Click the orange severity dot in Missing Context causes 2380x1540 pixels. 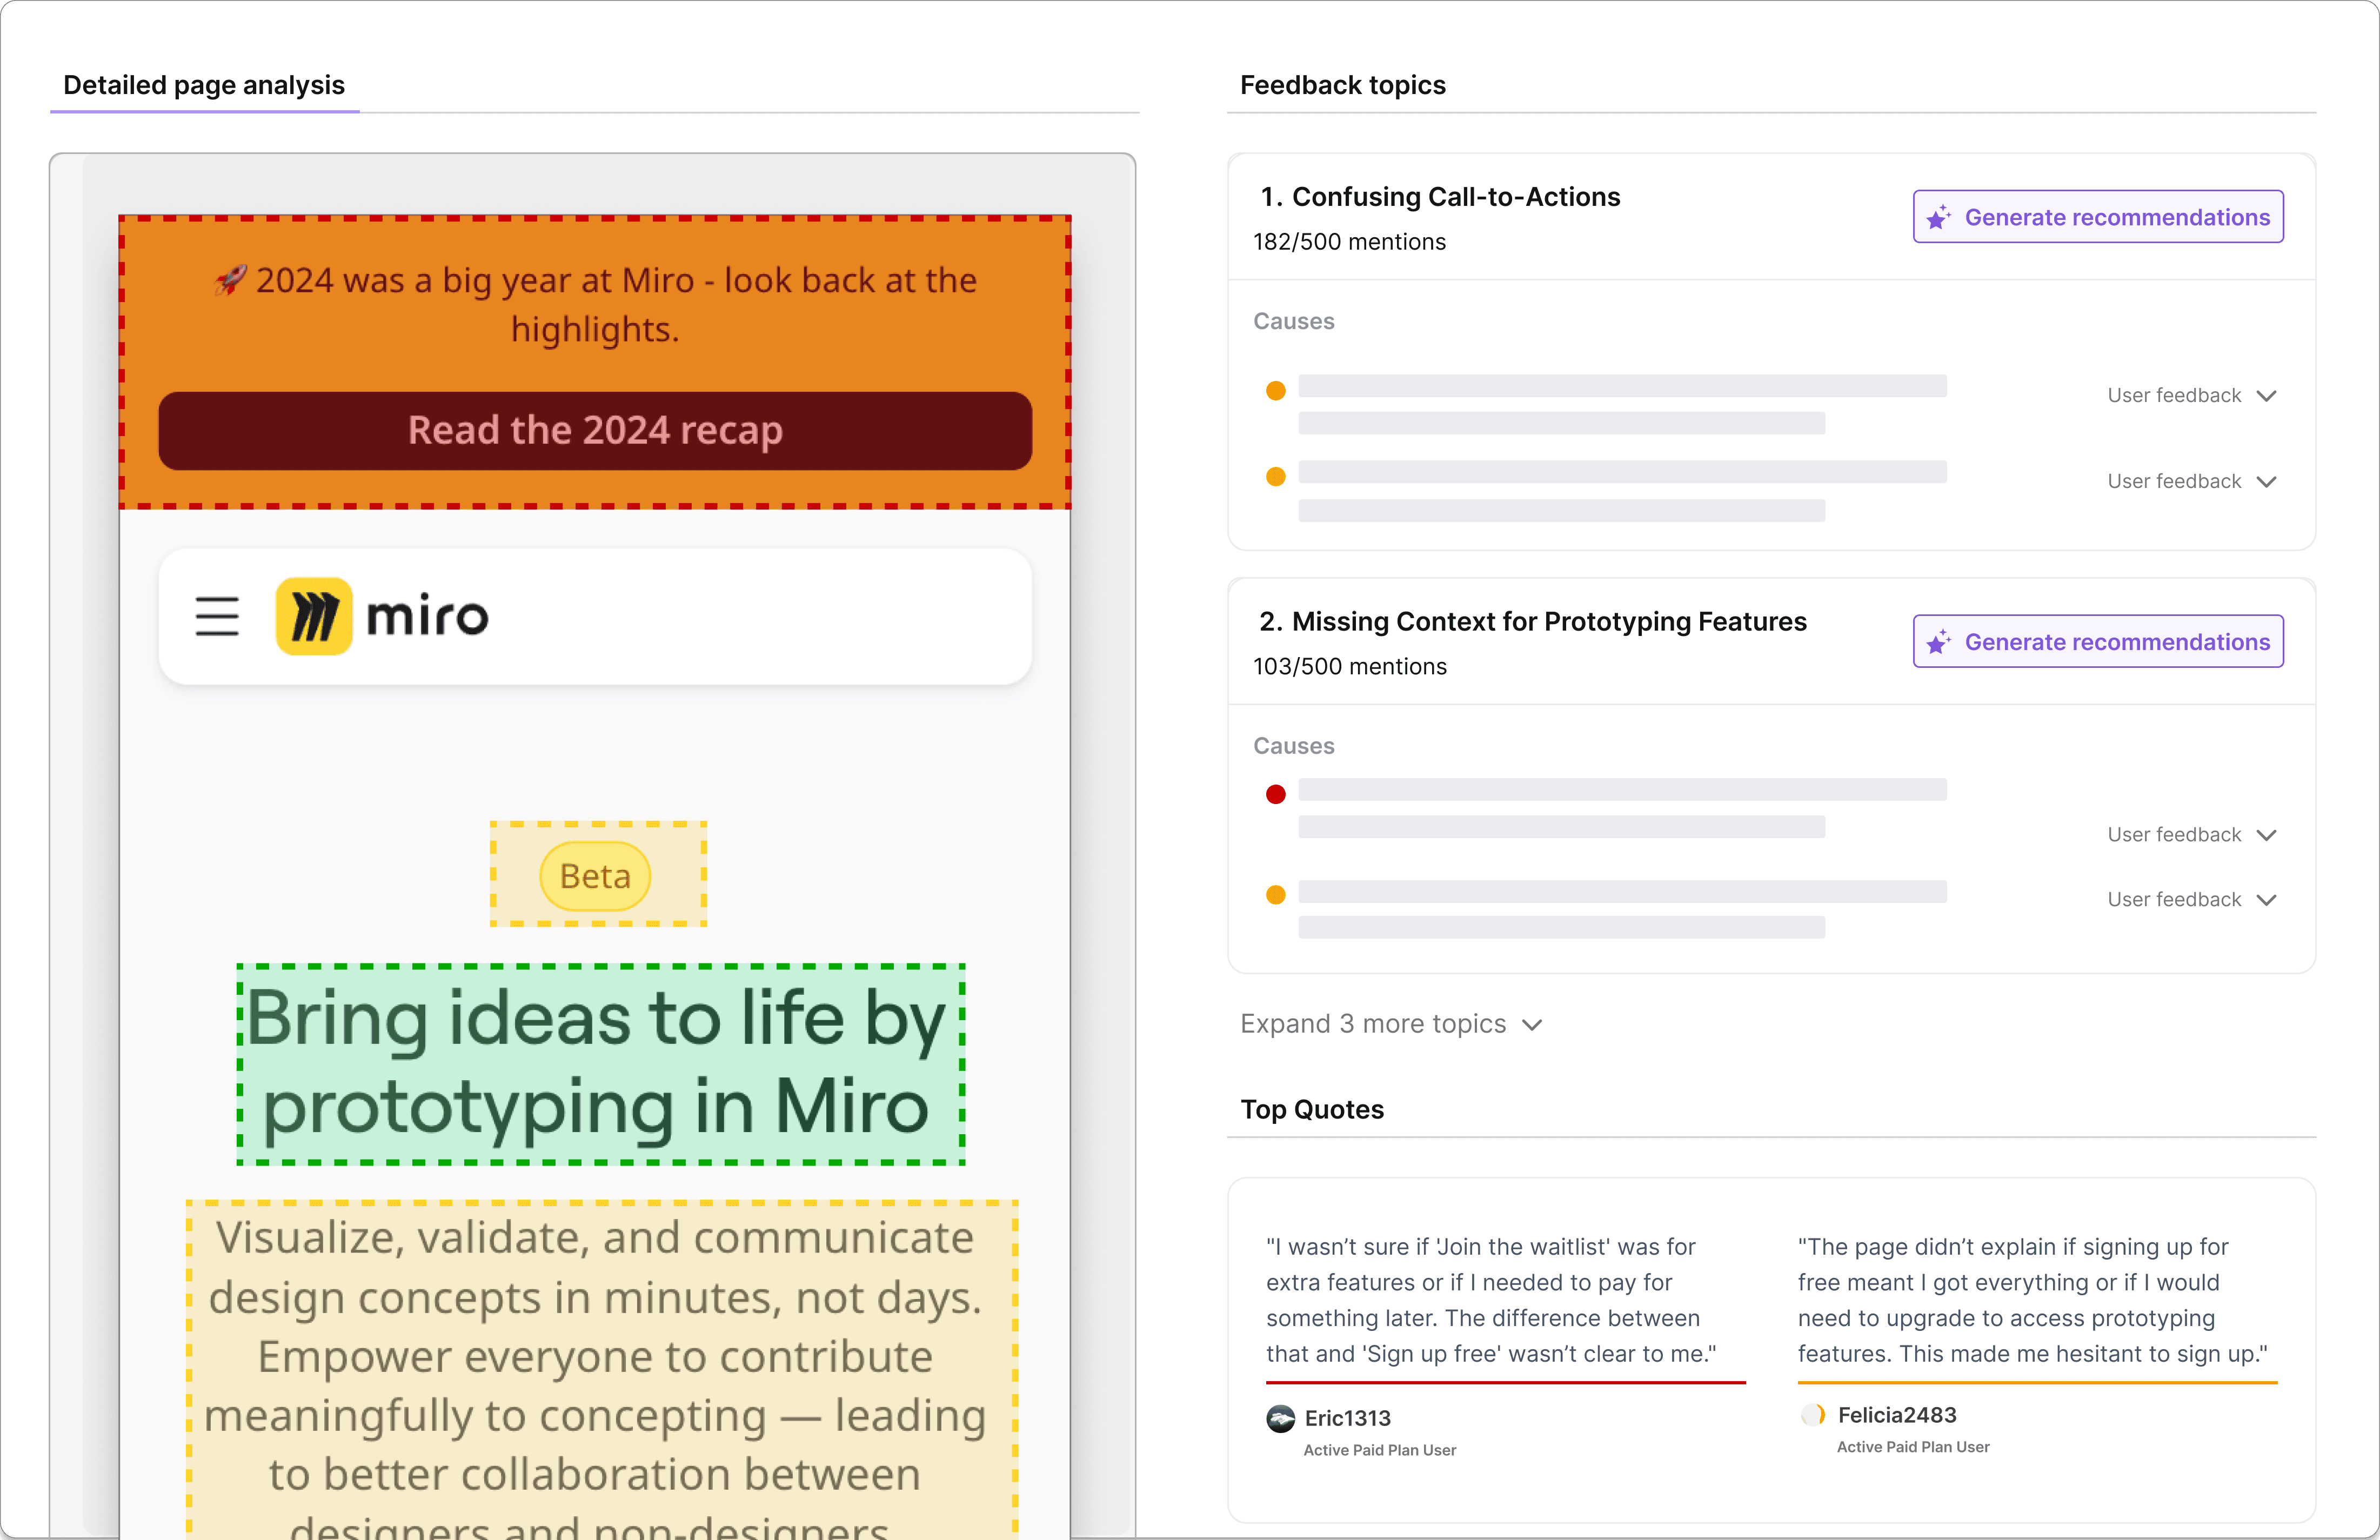tap(1275, 895)
